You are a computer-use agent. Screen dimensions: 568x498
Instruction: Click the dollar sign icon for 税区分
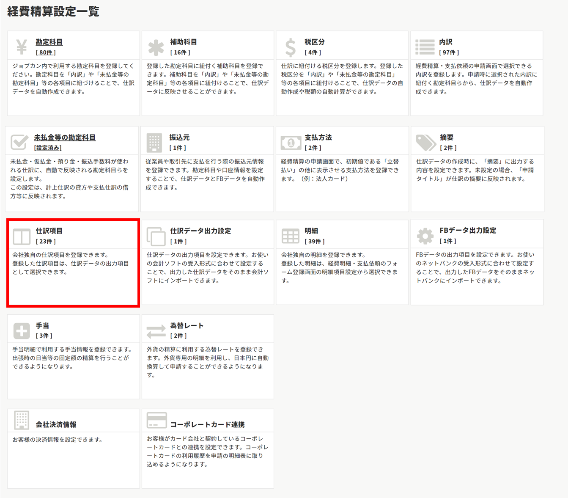tap(290, 47)
